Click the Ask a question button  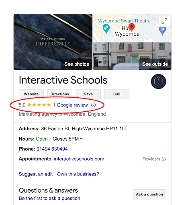point(149,194)
